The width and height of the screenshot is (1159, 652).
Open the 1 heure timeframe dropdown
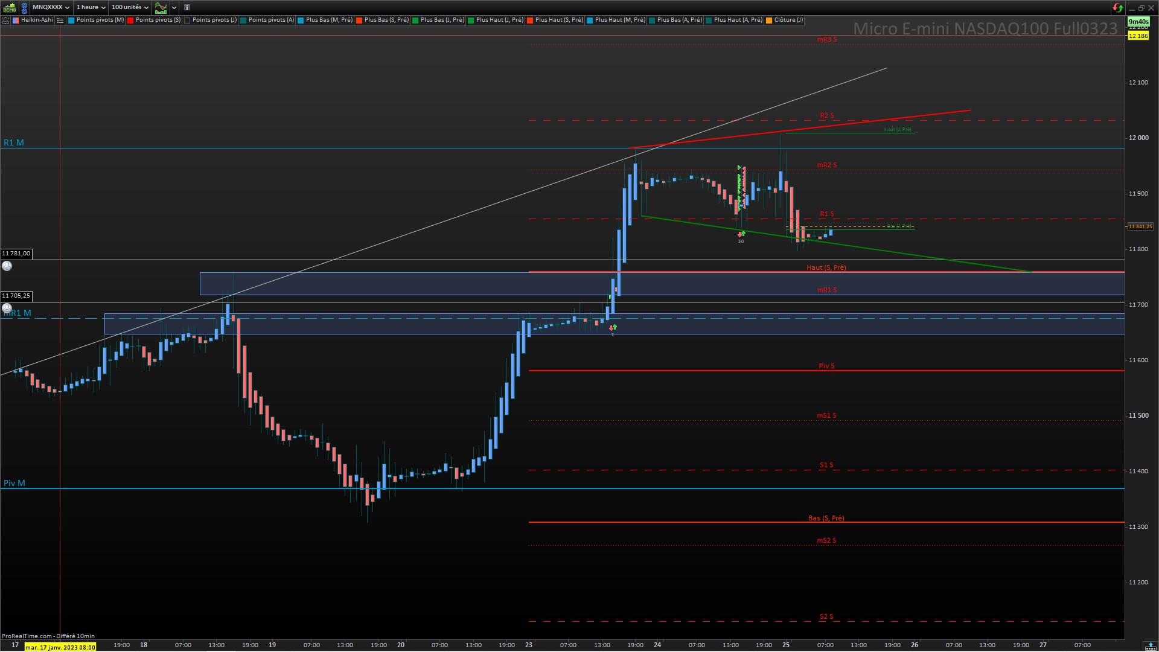(91, 7)
